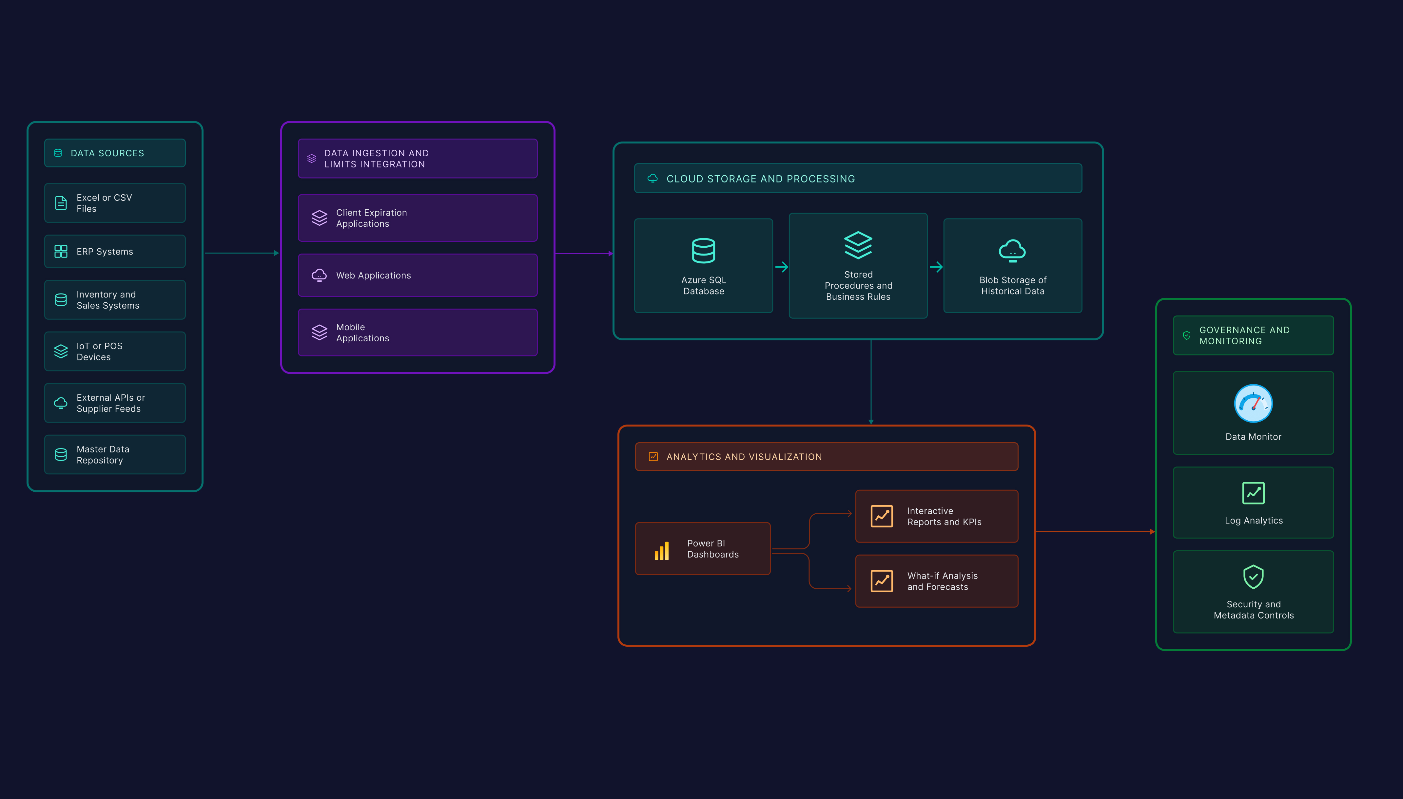Click the Power BI bar chart icon
This screenshot has height=799, width=1403.
click(661, 550)
